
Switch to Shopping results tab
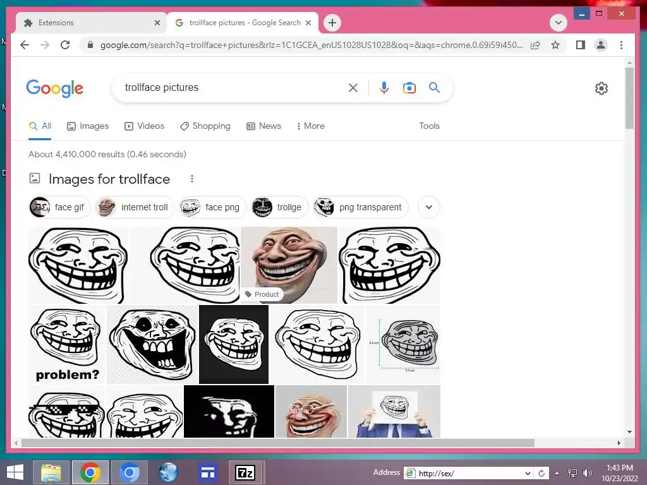pos(205,126)
